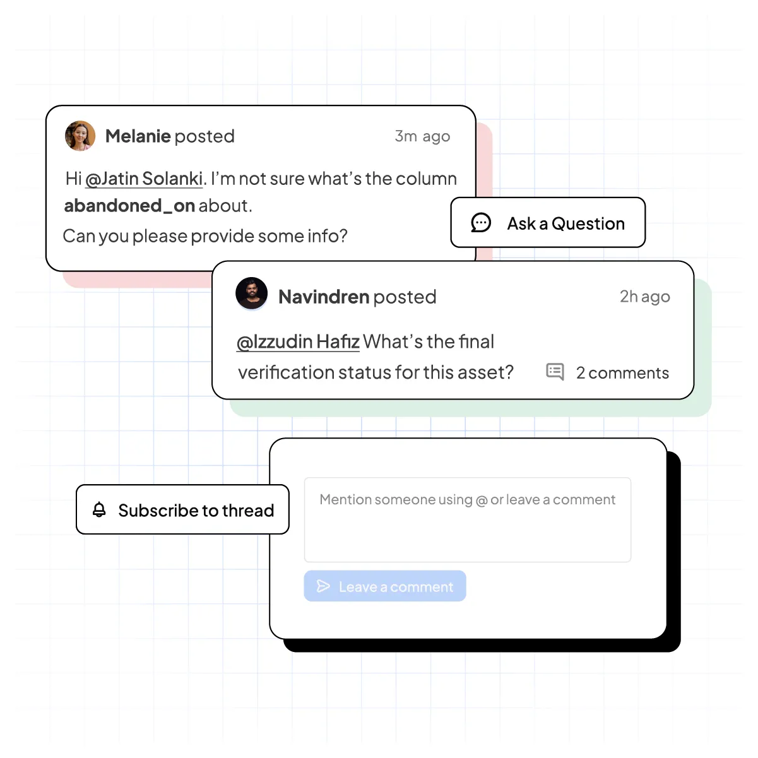Expand replies under Navindren's post
Image resolution: width=758 pixels, height=758 pixels.
pyautogui.click(x=607, y=372)
